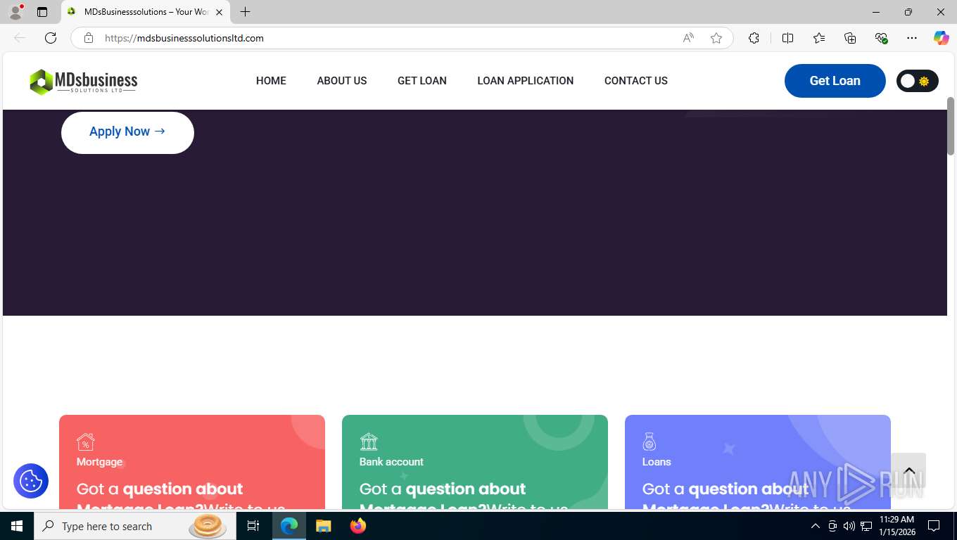Screen dimensions: 957x540
Task: Open the Favorites list icon
Action: pyautogui.click(x=819, y=38)
